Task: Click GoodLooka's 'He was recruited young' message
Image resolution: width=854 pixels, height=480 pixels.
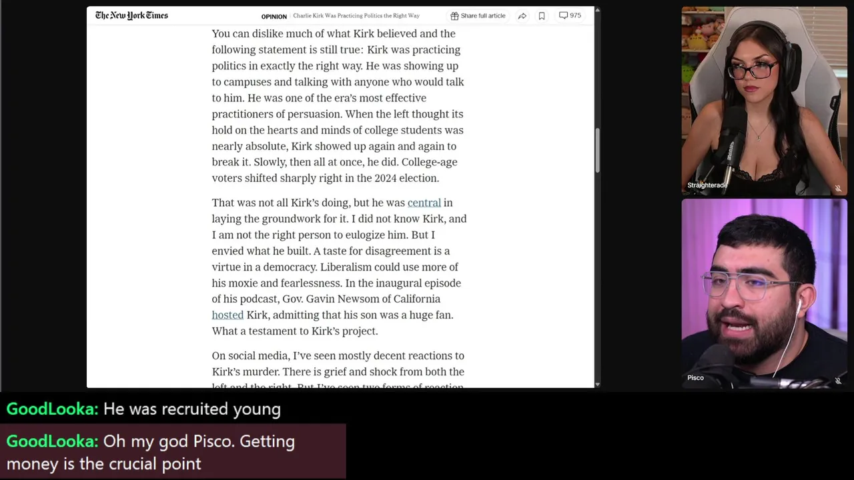Action: (143, 409)
